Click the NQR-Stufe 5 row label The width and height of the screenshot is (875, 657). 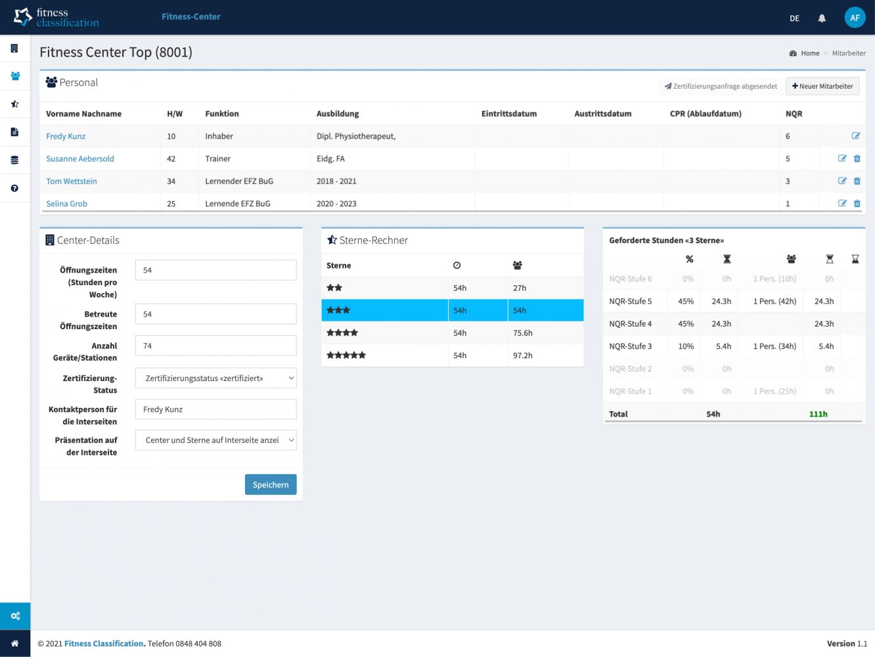pyautogui.click(x=631, y=301)
